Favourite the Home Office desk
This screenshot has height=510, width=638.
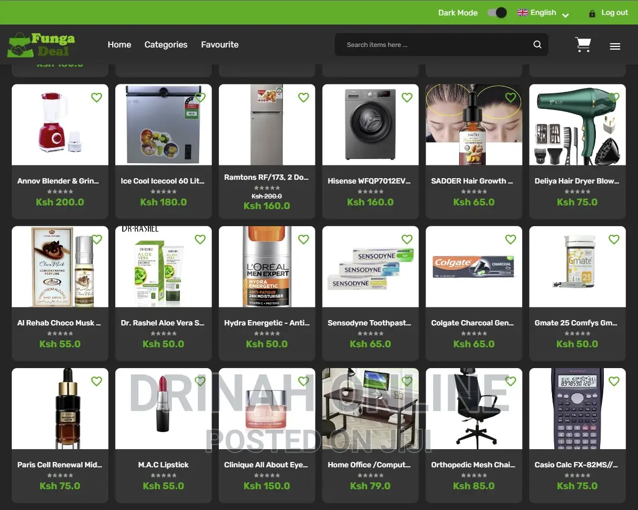[x=407, y=381]
